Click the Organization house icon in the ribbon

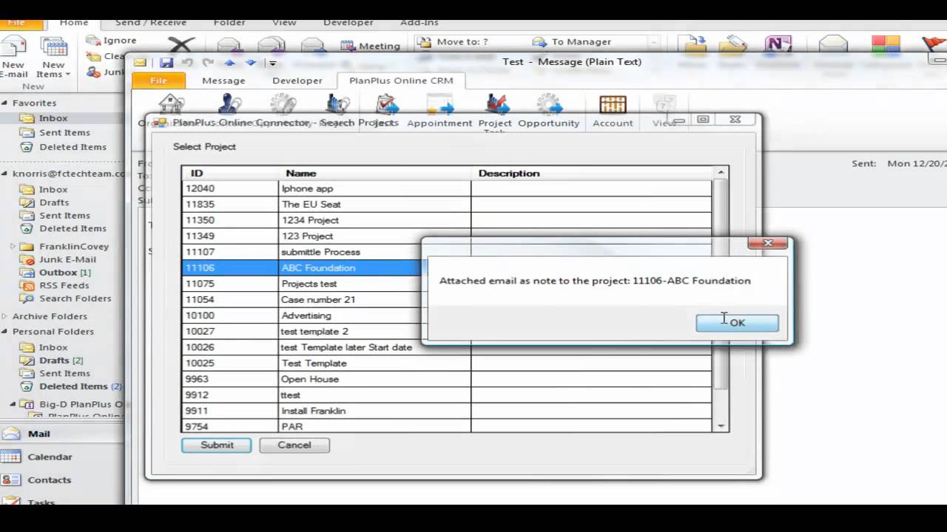[x=172, y=104]
